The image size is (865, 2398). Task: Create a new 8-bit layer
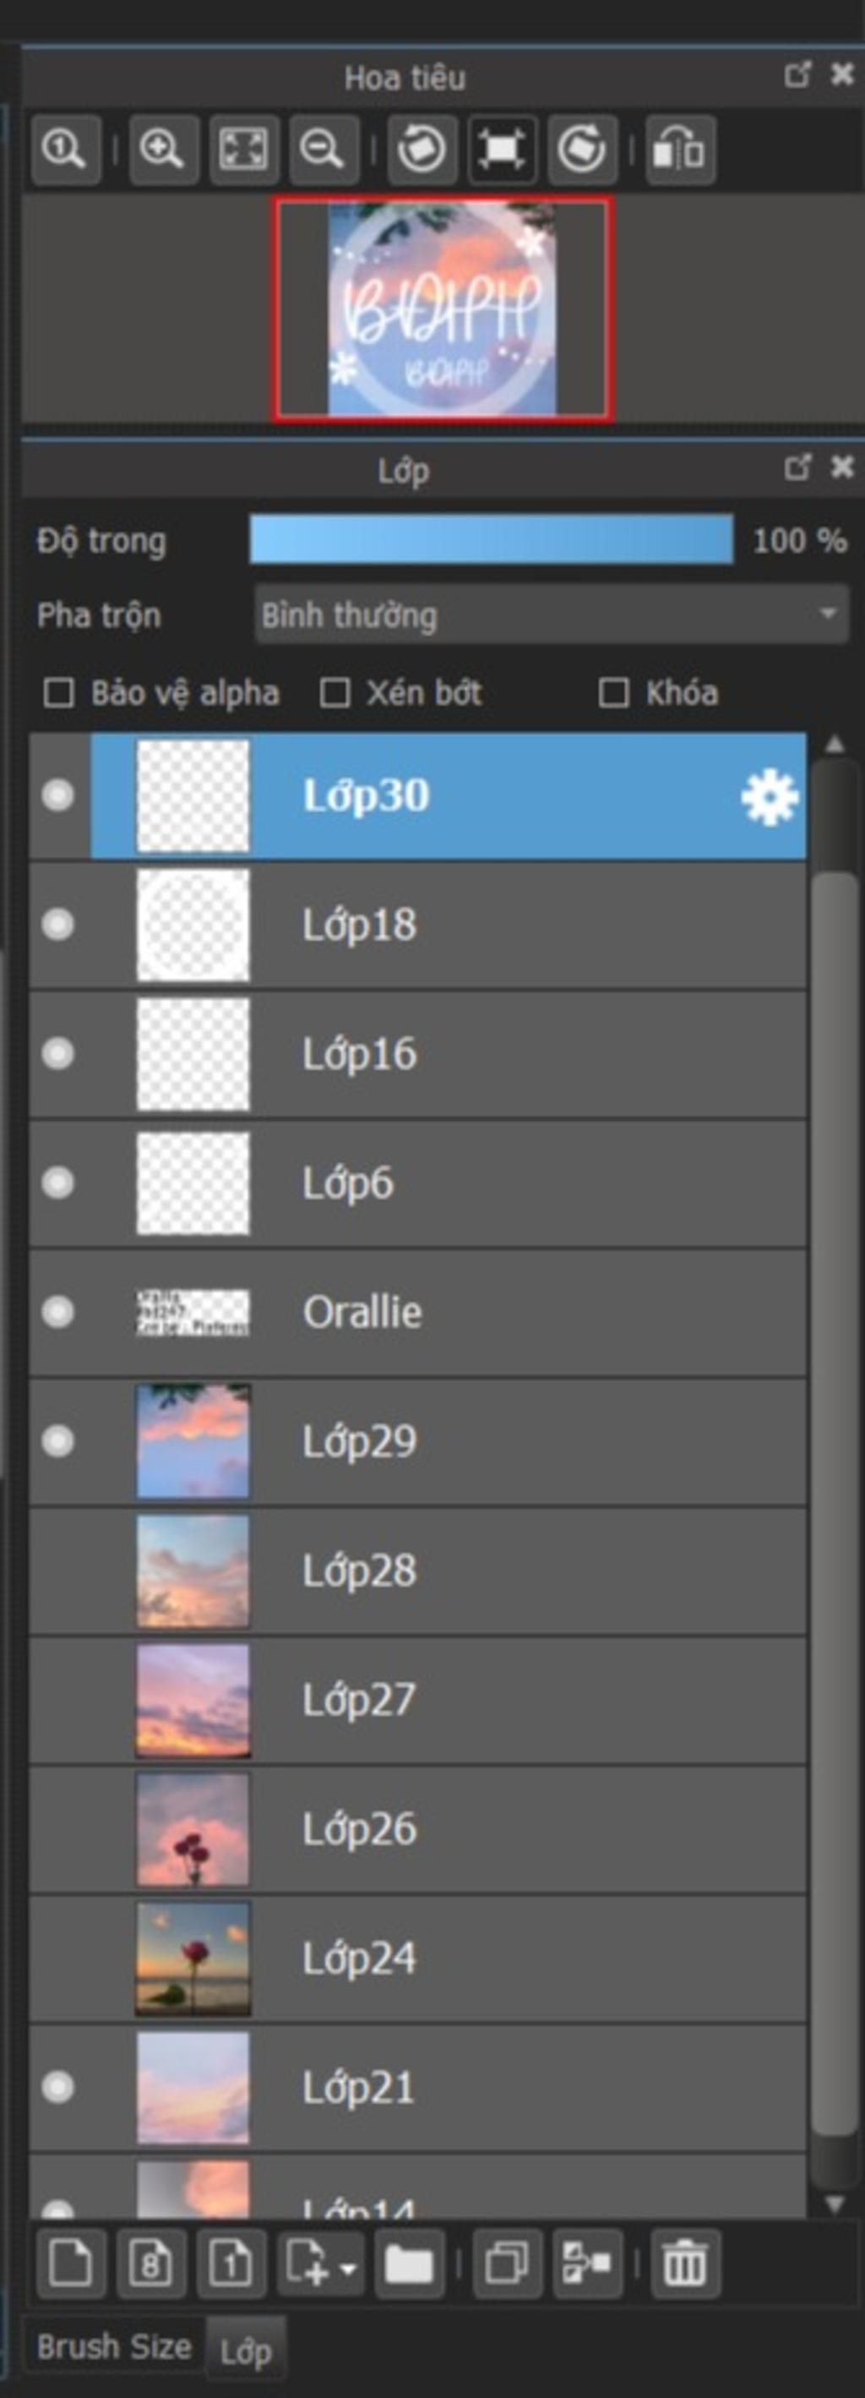(x=150, y=2263)
